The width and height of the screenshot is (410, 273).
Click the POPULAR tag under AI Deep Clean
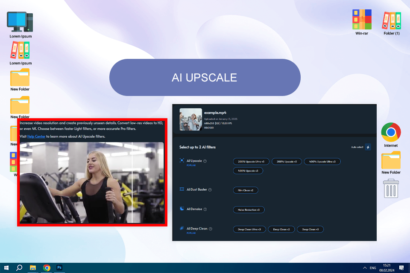(x=191, y=233)
